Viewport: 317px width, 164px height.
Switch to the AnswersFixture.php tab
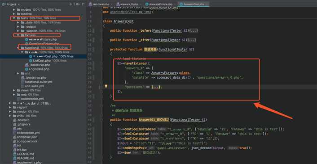click(x=161, y=4)
